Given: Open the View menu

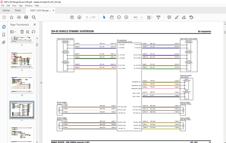Looking at the screenshot, I should coord(14,5).
